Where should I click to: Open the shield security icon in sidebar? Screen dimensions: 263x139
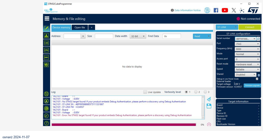(x=46, y=65)
